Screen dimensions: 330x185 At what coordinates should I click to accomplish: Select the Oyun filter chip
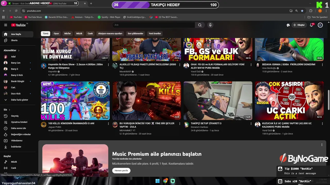point(56,33)
